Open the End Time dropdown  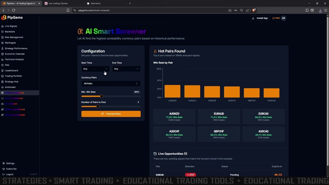click(126, 69)
